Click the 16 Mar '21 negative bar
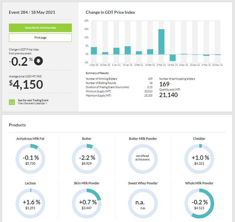 tap(173, 57)
